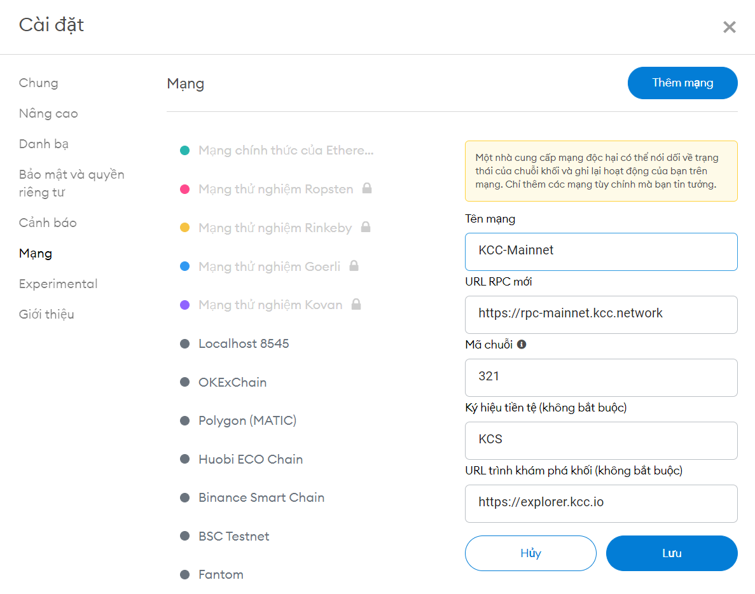Screen dimensions: 755x594
Task: Click the Tên mạng field containing KCC-Mainnet
Action: tap(601, 252)
